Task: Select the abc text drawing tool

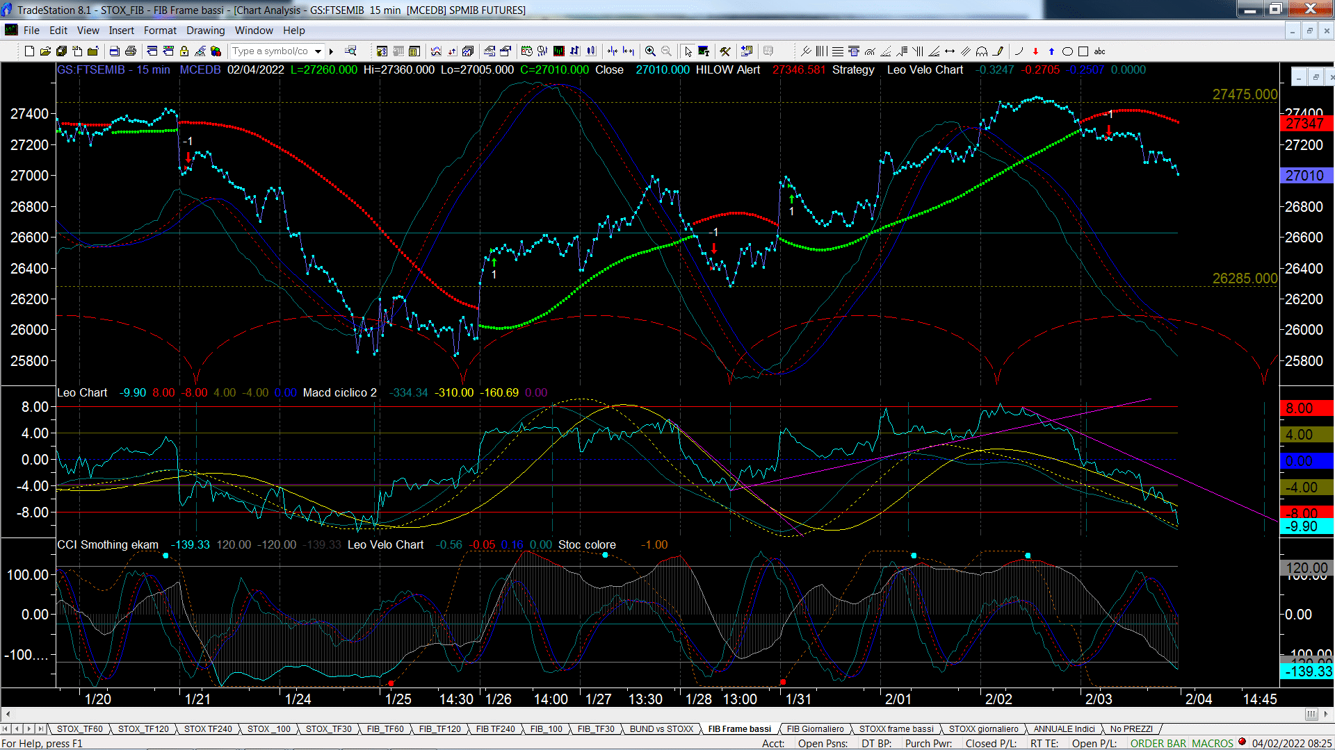Action: (x=1099, y=51)
